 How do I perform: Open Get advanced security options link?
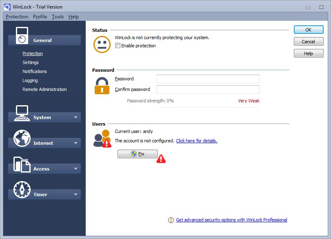(231, 220)
